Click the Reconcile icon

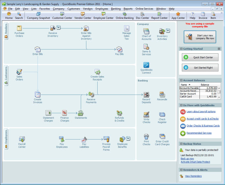point(162,95)
